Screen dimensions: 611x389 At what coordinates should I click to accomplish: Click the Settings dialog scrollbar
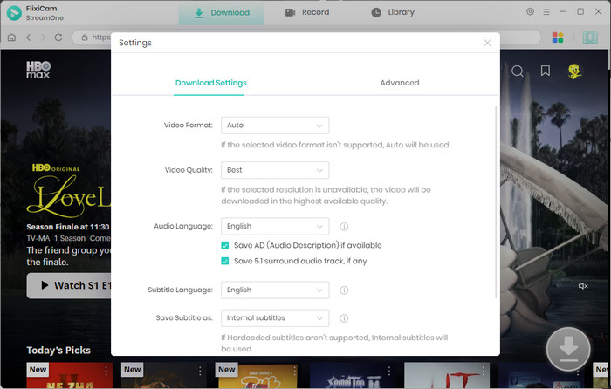pos(496,201)
